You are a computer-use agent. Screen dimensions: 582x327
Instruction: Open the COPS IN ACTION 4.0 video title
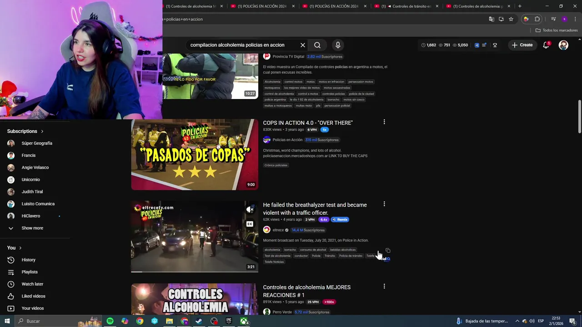(308, 123)
